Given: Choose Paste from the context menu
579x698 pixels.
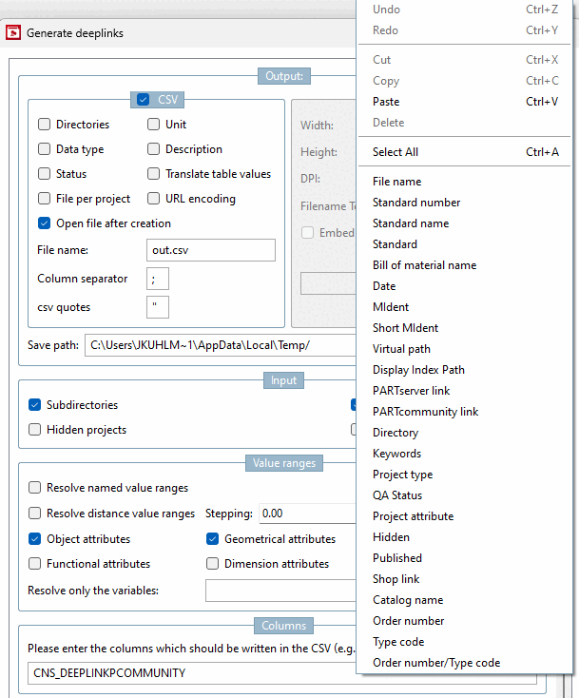Looking at the screenshot, I should 465,102.
